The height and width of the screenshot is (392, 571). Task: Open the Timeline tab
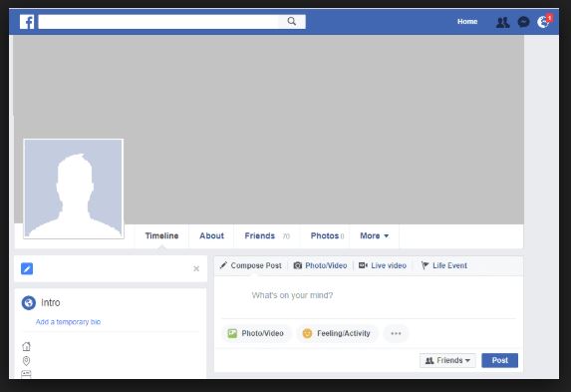click(161, 236)
